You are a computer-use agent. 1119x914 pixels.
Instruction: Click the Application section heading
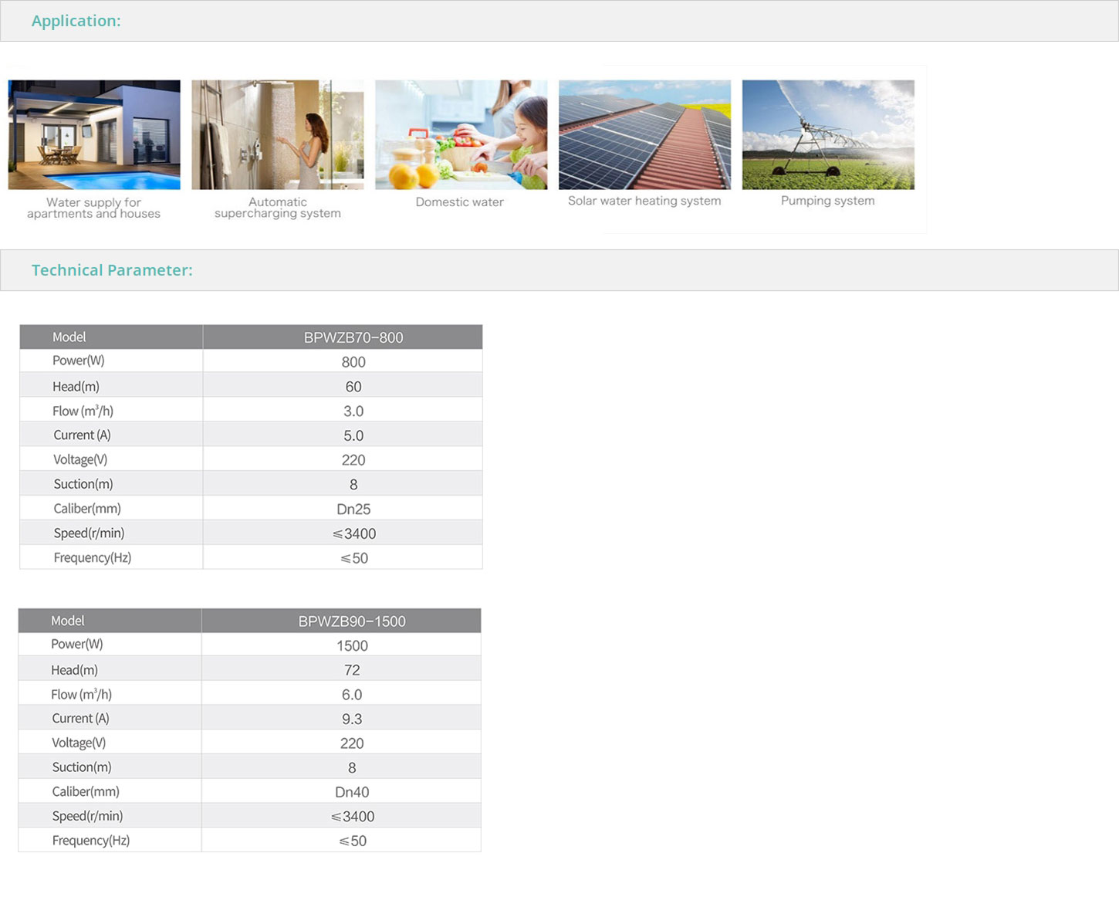(x=76, y=21)
